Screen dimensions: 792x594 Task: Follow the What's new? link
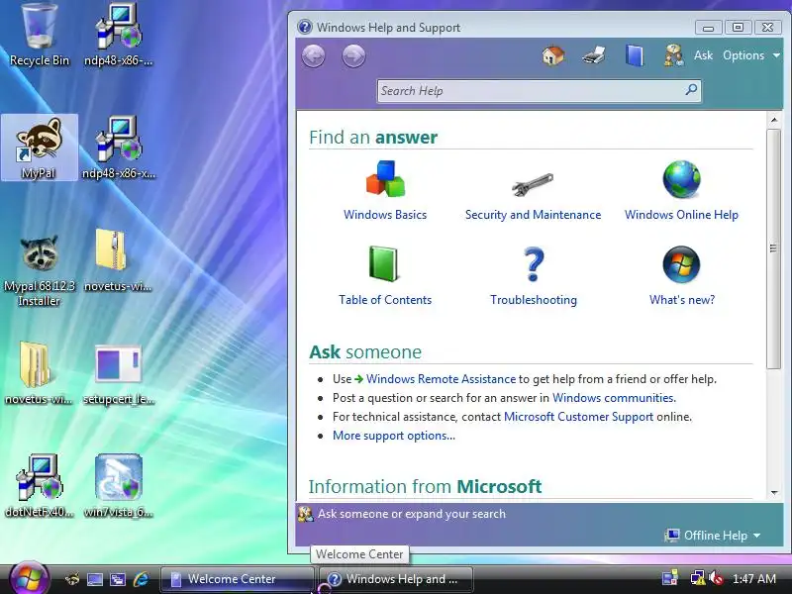click(682, 300)
